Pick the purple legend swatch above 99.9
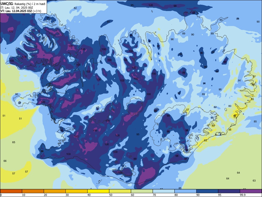Viewport: 262px width, 197px height. [251, 191]
